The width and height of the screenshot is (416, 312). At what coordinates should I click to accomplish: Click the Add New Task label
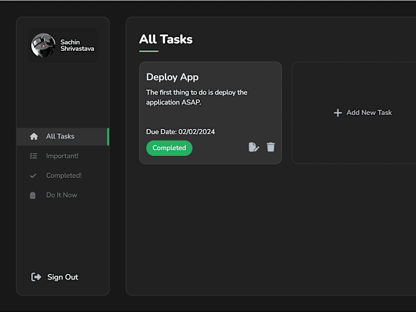pos(369,113)
